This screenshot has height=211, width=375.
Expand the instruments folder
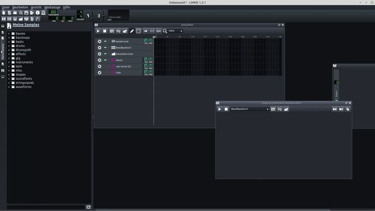tap(9, 62)
